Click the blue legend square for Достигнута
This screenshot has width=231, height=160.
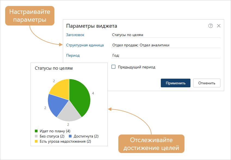pos(70,136)
